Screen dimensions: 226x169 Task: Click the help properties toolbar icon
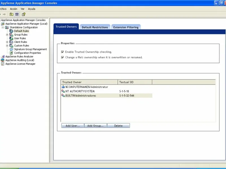click(23, 14)
